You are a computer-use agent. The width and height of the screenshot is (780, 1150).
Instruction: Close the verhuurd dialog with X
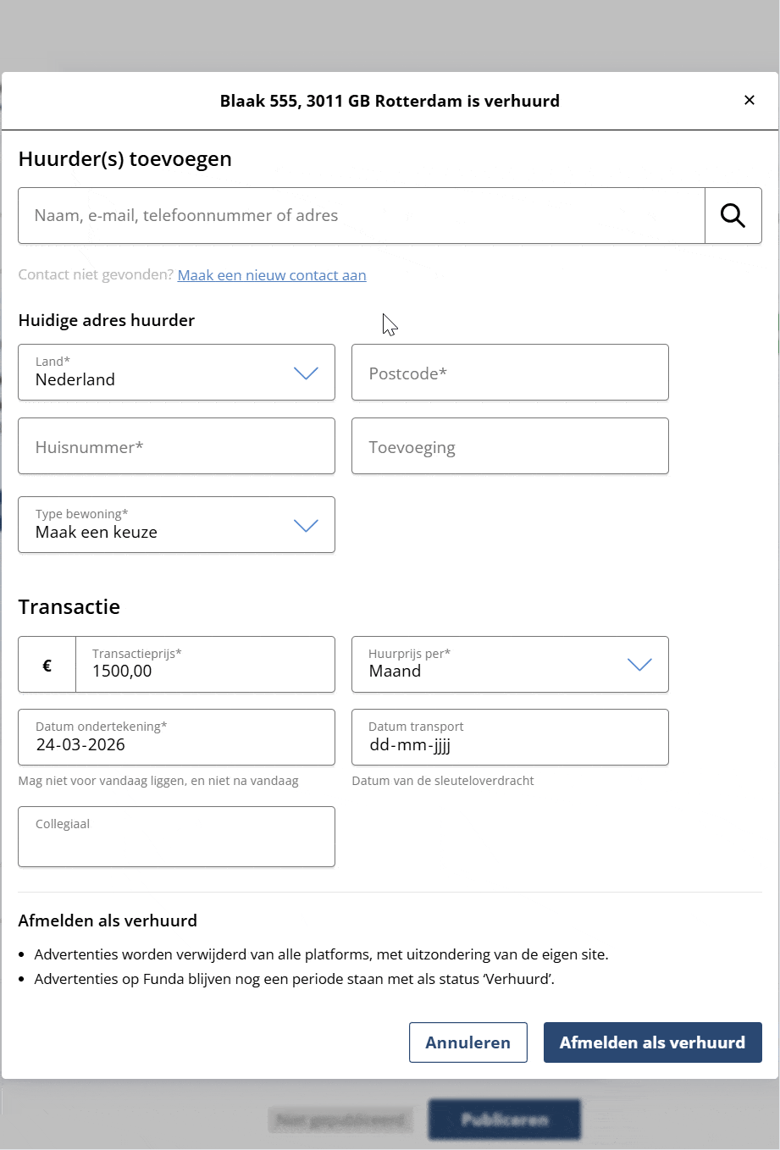click(749, 100)
